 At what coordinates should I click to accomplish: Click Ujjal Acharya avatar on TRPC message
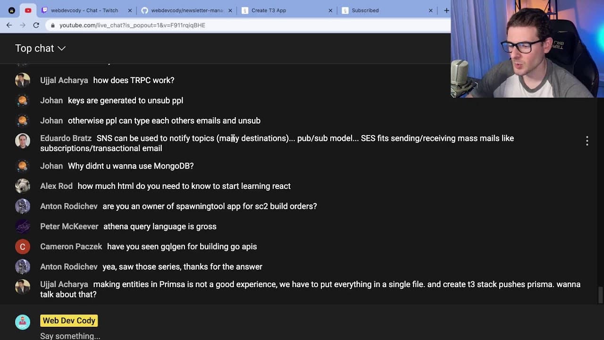(x=23, y=80)
